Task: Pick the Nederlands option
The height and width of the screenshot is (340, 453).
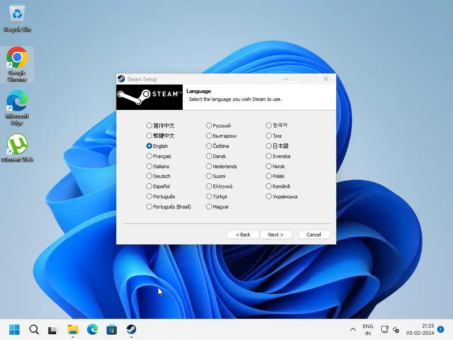Action: coord(222,166)
